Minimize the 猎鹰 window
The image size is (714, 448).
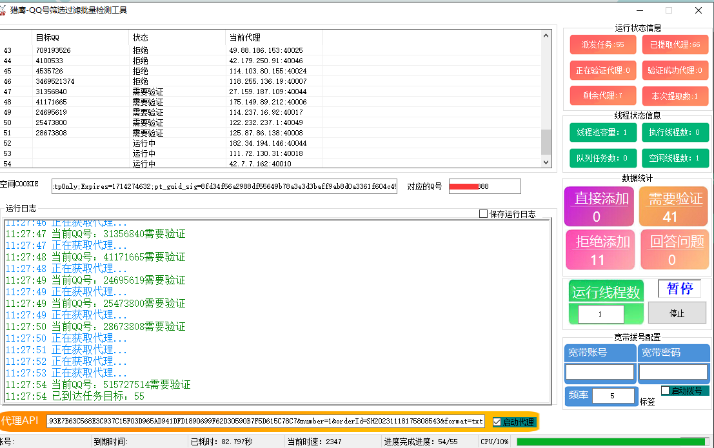pyautogui.click(x=640, y=10)
